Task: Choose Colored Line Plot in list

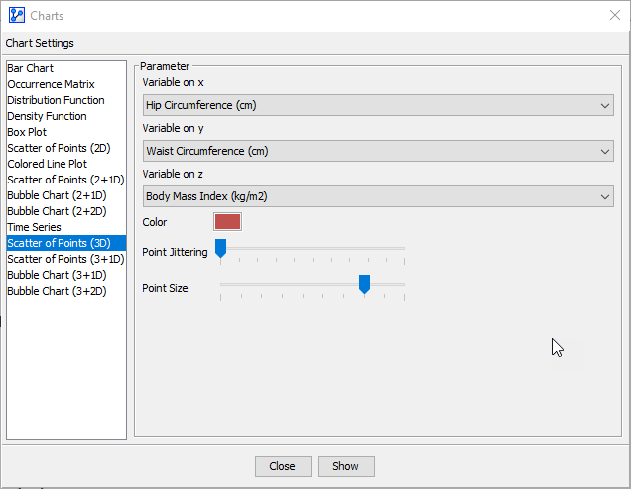Action: (47, 164)
